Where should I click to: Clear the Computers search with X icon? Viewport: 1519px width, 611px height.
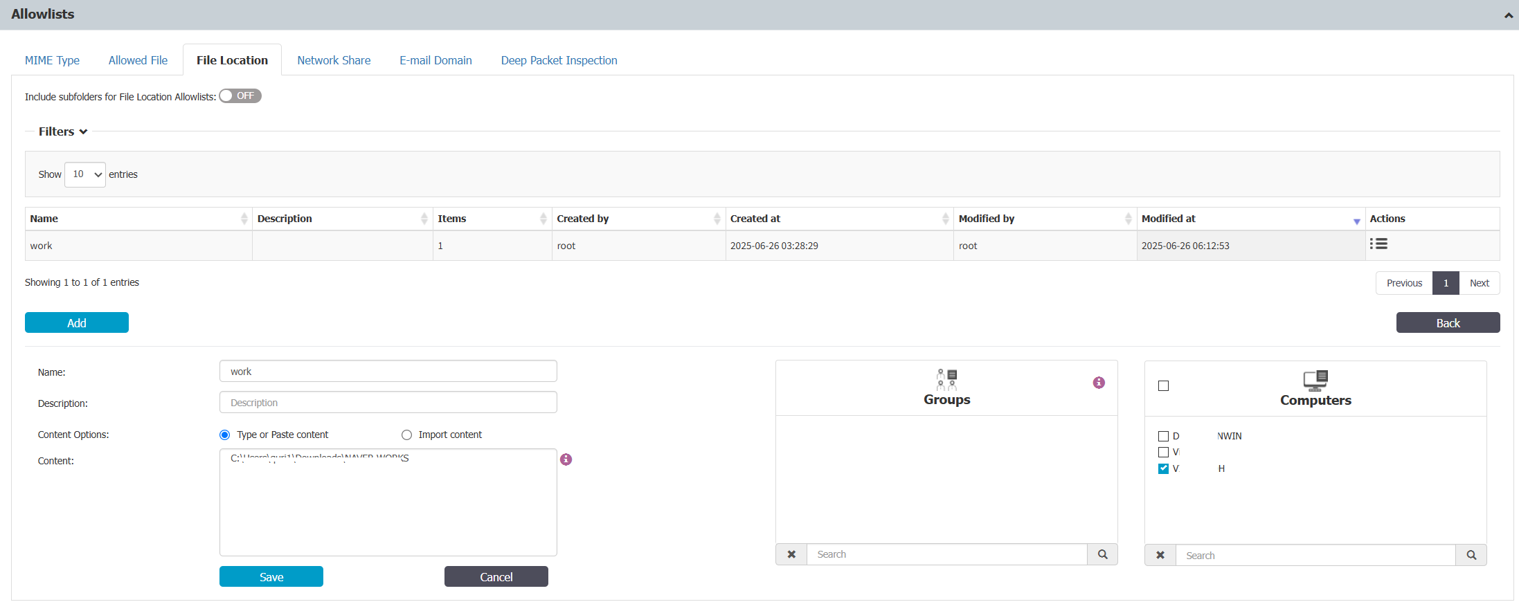1160,555
